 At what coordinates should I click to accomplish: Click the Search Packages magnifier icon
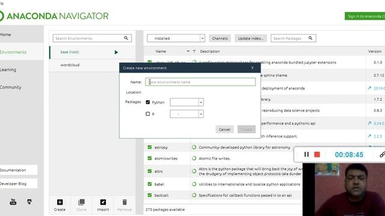click(x=310, y=38)
